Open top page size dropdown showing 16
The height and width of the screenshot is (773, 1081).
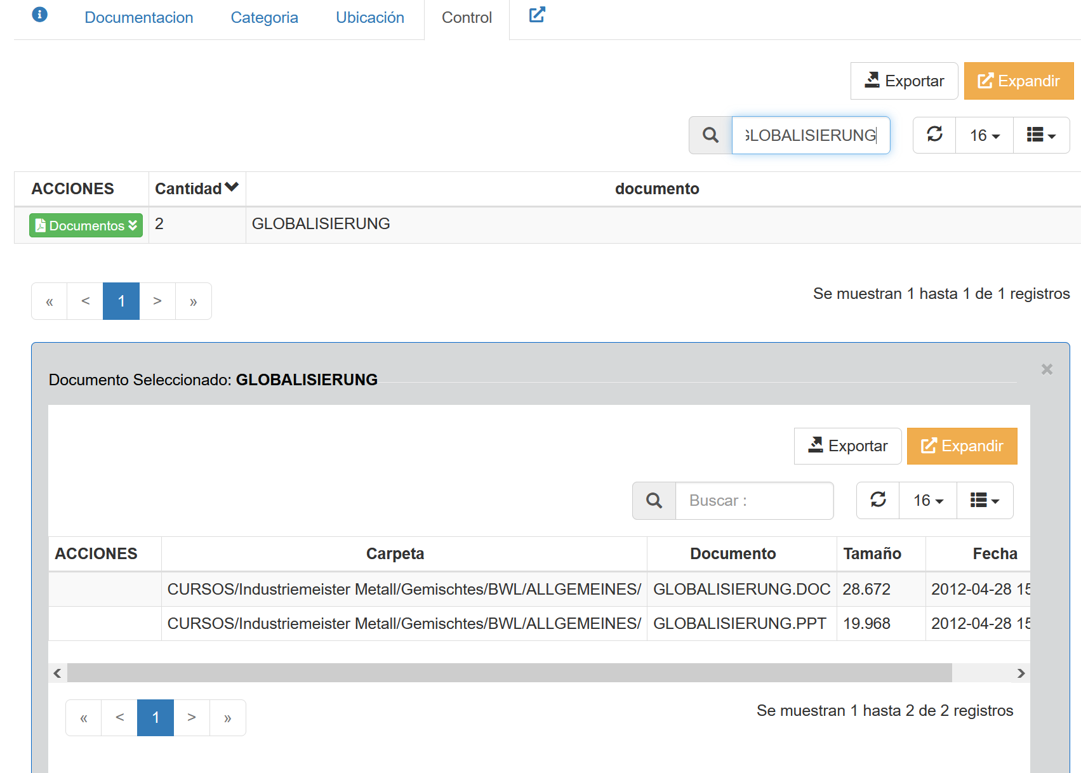(x=985, y=135)
